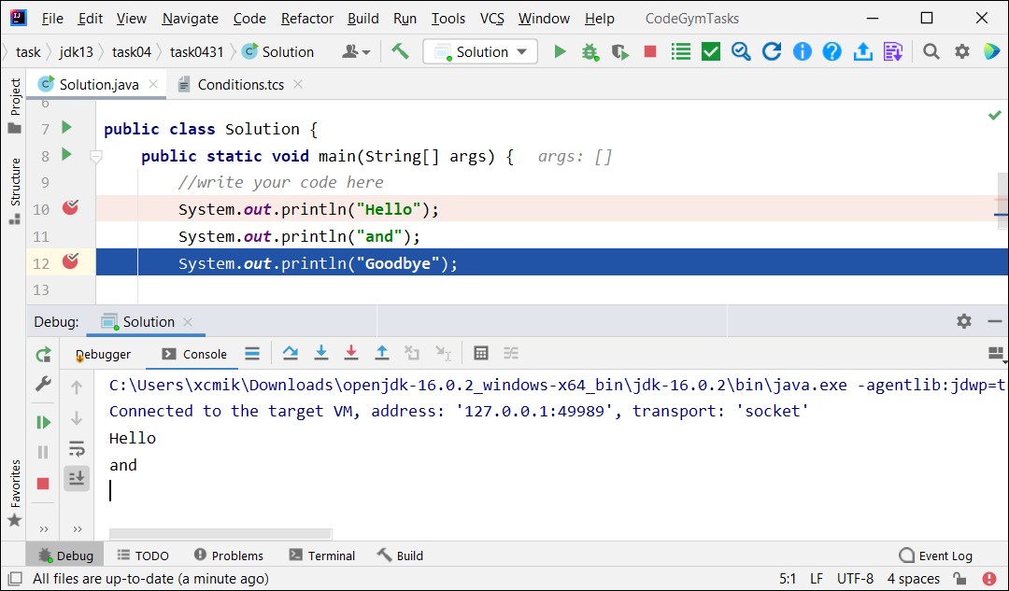
Task: Hide the Debug tool window
Action: coord(994,321)
